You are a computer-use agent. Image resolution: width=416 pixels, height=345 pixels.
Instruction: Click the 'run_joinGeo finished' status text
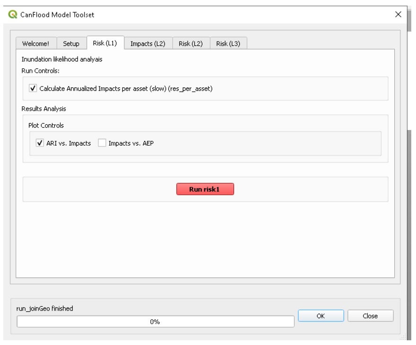click(x=44, y=309)
